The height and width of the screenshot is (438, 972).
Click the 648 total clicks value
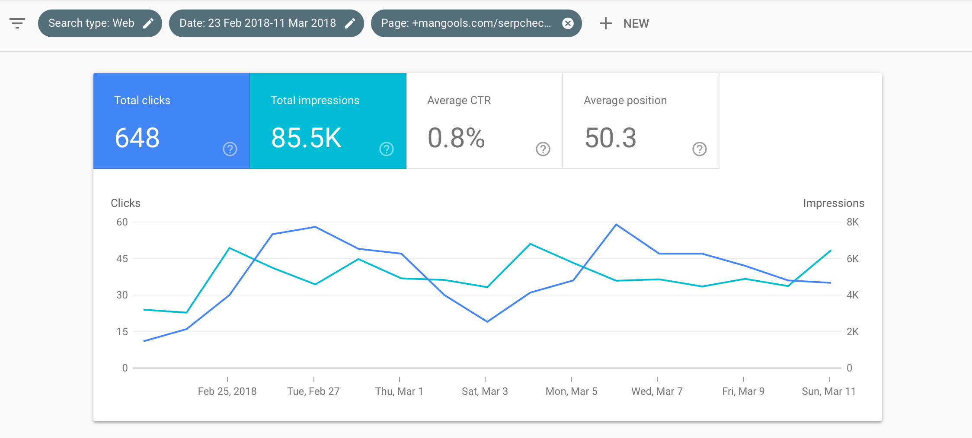(x=137, y=138)
